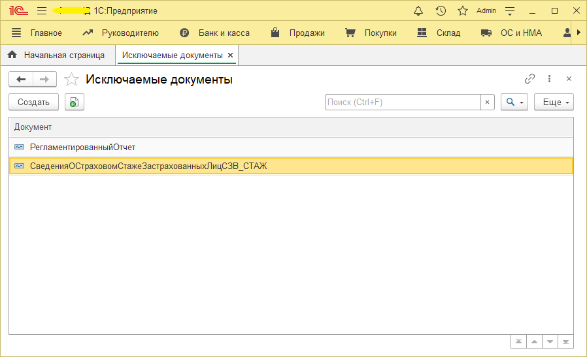Switch to the Начальная страница tab
587x357 pixels.
[x=64, y=55]
